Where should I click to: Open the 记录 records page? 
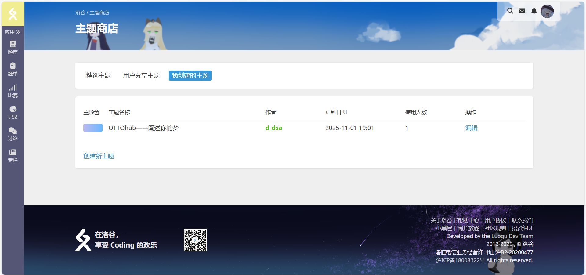click(x=13, y=112)
